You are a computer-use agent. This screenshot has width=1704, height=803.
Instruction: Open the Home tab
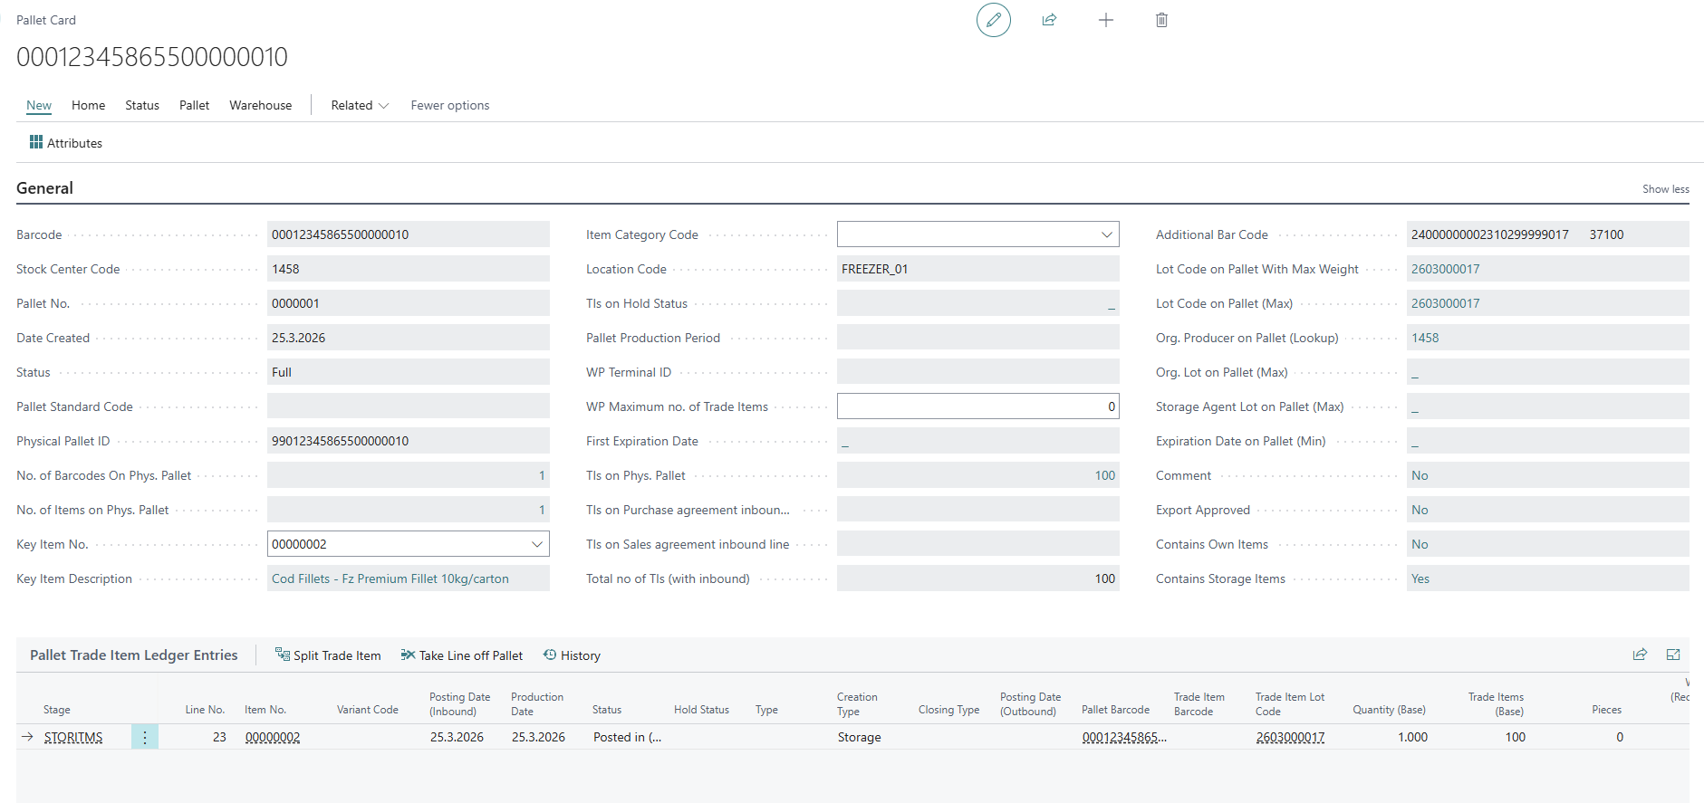(x=89, y=105)
